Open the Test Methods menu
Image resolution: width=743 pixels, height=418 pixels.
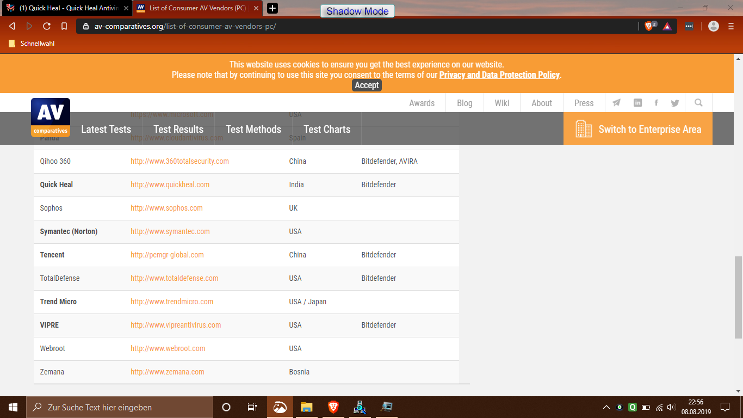(x=253, y=129)
